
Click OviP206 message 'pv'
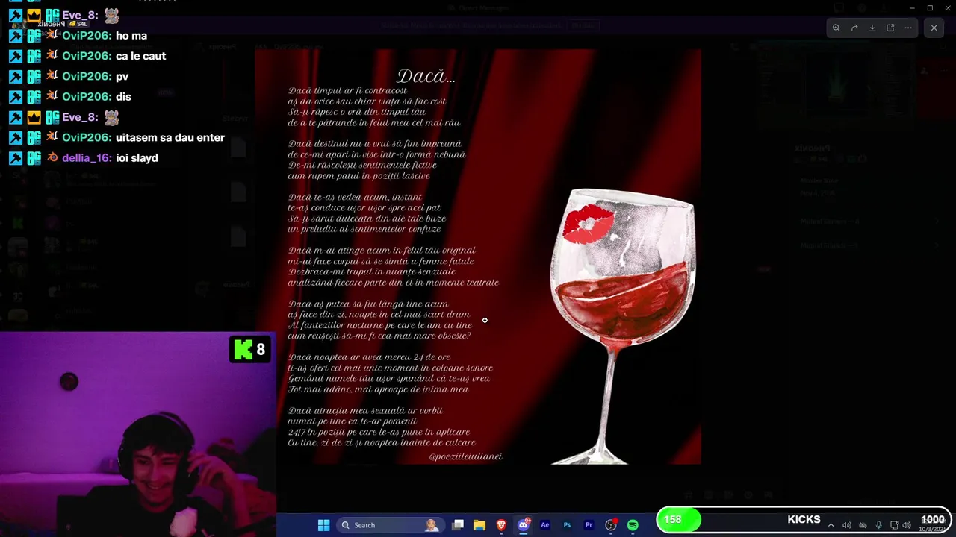[122, 76]
